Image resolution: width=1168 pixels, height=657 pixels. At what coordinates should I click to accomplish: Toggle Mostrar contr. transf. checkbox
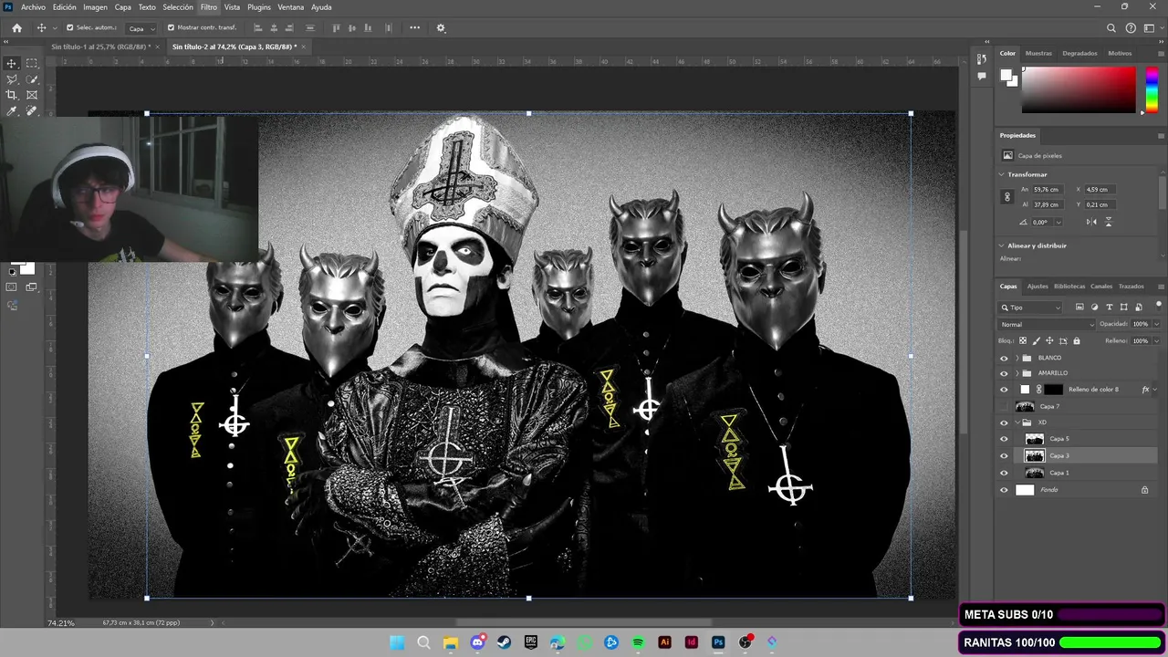tap(171, 28)
